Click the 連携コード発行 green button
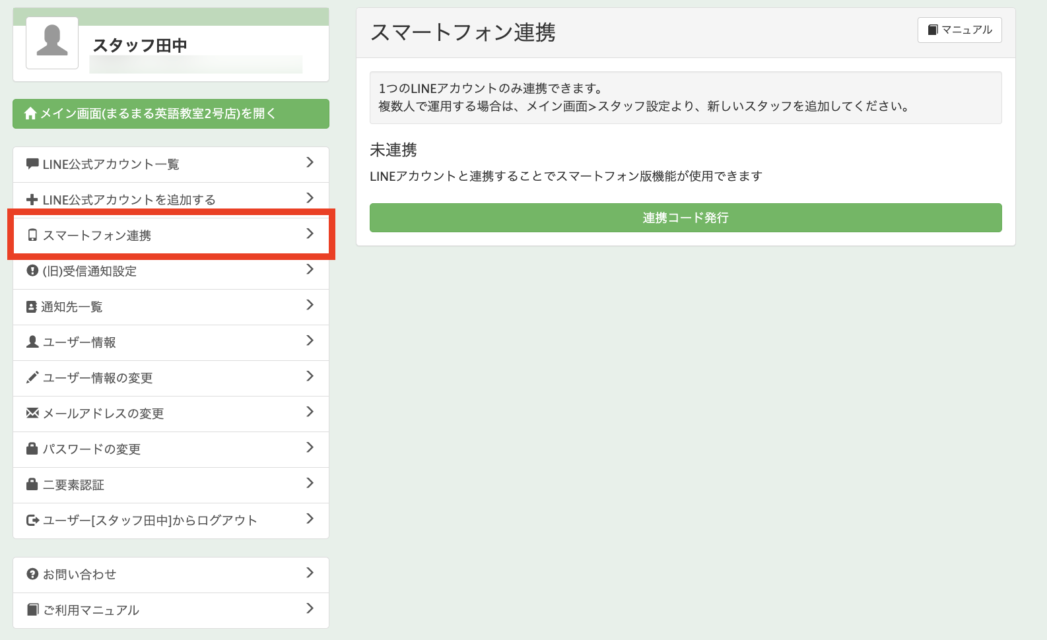This screenshot has height=640, width=1047. (x=685, y=218)
